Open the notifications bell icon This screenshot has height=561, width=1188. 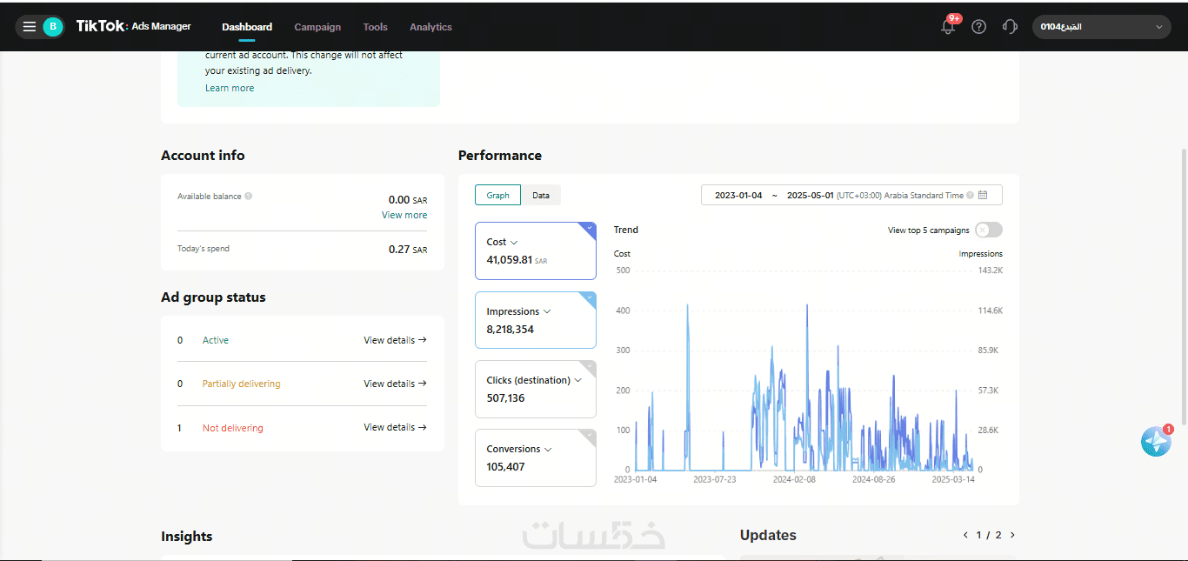coord(948,27)
